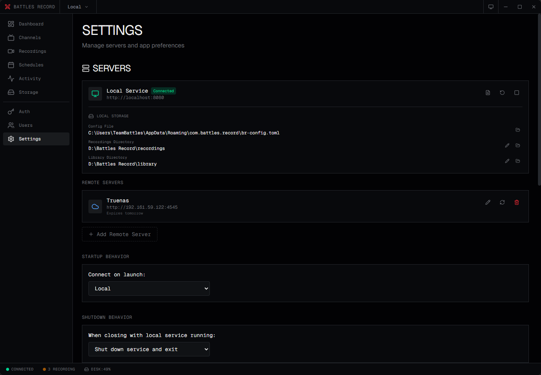Open the config file br-config.toml location
541x375 pixels.
click(518, 129)
